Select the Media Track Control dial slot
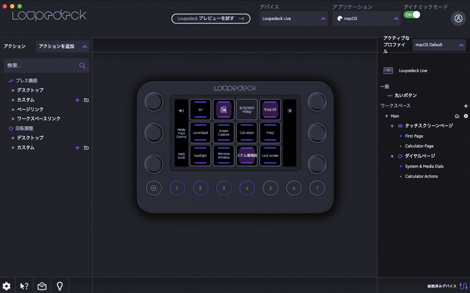The height and width of the screenshot is (293, 470). 182,133
